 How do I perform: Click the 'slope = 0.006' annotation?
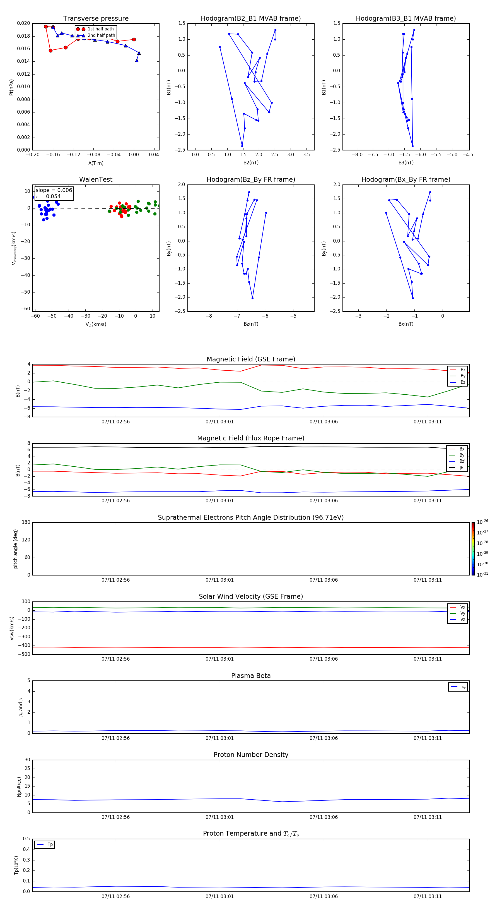click(x=54, y=190)
